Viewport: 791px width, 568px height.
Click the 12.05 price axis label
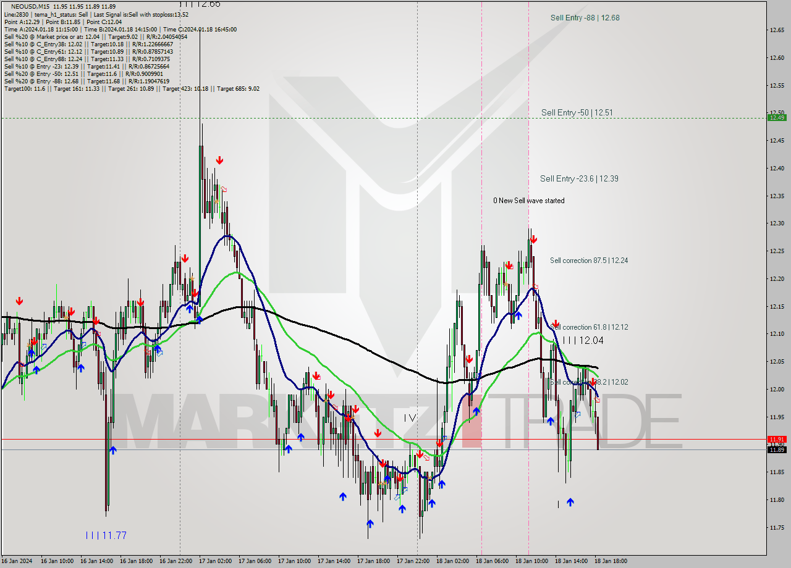click(776, 362)
